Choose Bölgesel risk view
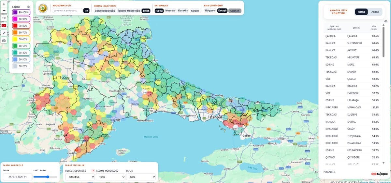Screen dimensions: 391x183 210,11
